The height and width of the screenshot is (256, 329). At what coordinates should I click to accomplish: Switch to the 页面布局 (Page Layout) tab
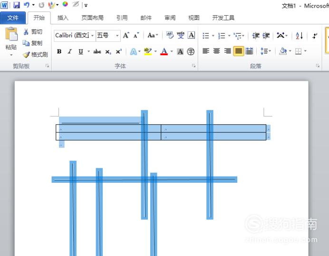click(92, 18)
